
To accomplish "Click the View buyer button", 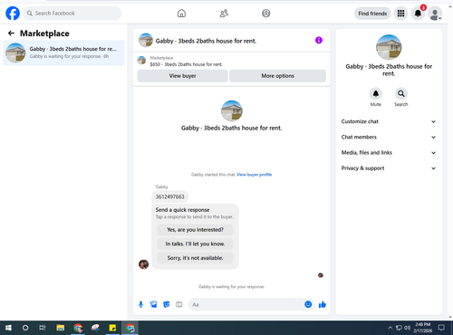I will (182, 76).
